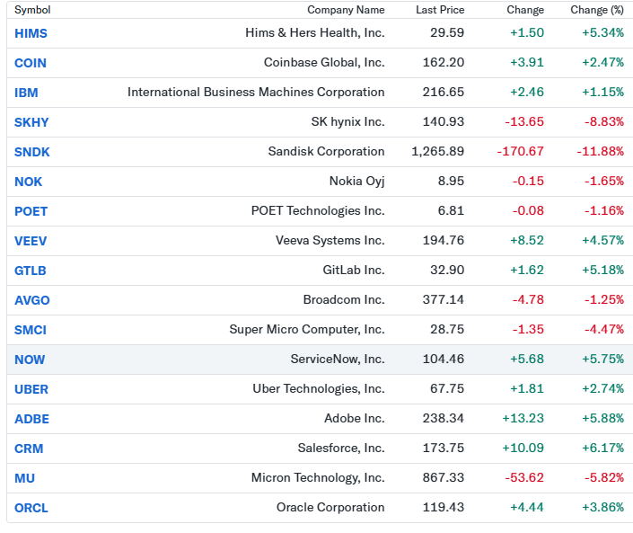Click the last price 1,265.89
The image size is (633, 533).
pyautogui.click(x=437, y=151)
